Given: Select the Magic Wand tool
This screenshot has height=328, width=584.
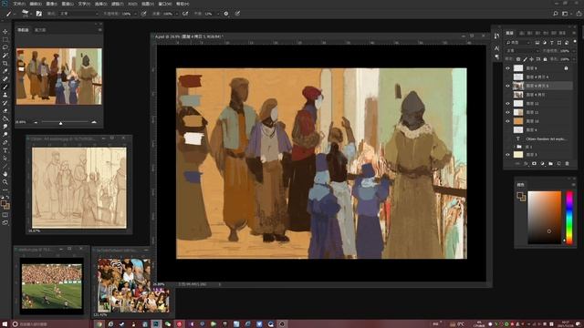Looking at the screenshot, I should point(5,55).
